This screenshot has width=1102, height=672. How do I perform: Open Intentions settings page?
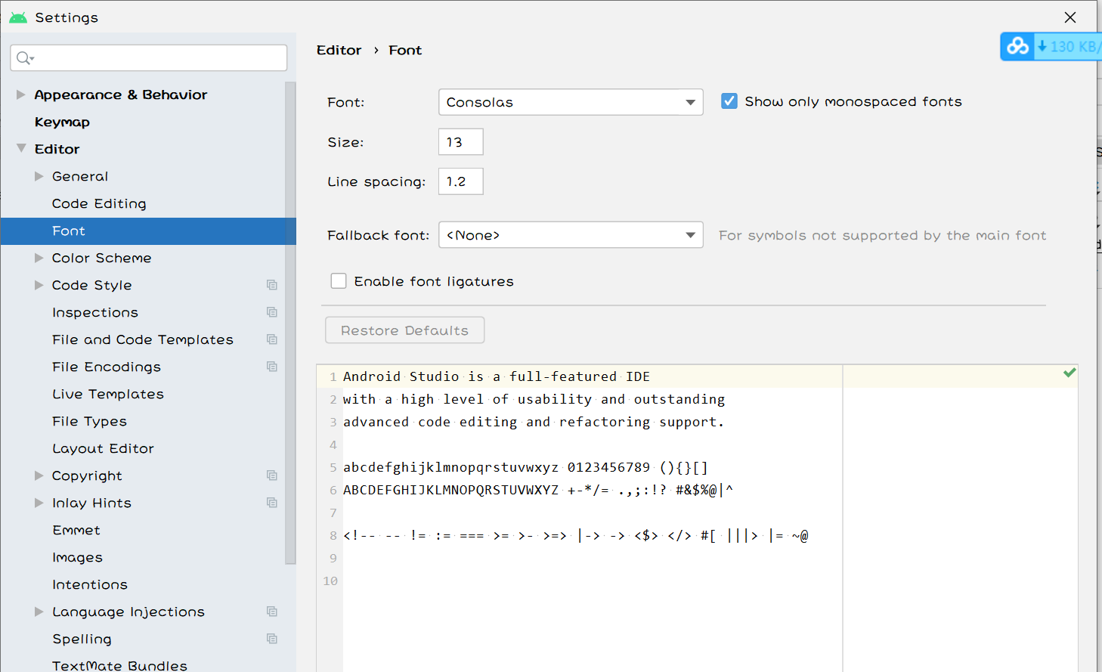click(x=90, y=584)
